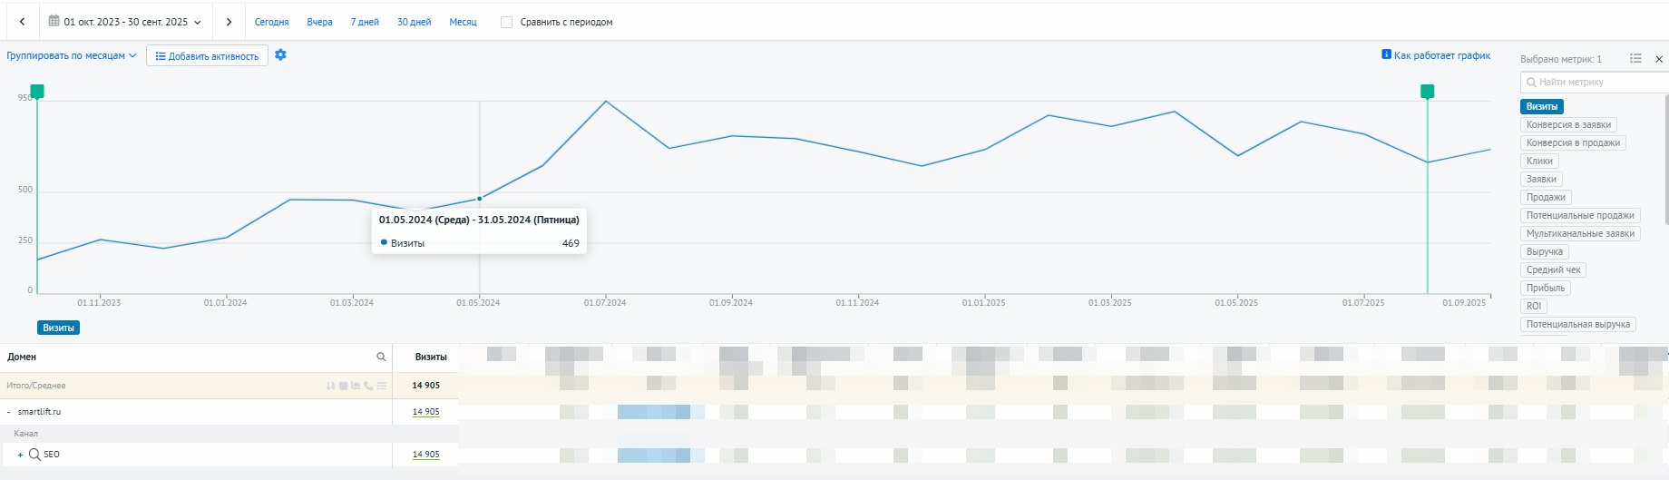
Task: Enable the Выручка metric chip
Action: (1544, 251)
